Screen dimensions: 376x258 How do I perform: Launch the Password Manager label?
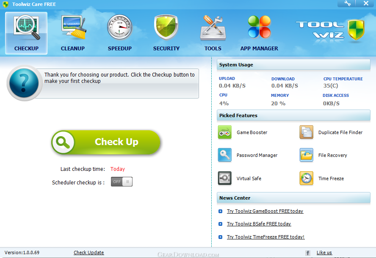[x=257, y=155]
